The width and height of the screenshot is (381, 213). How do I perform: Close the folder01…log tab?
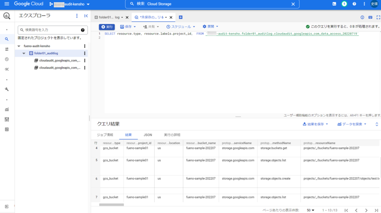point(127,17)
